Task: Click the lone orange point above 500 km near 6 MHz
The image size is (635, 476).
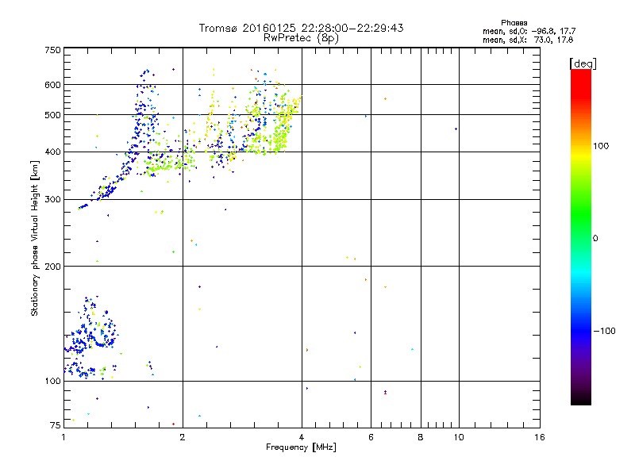Action: pos(385,98)
